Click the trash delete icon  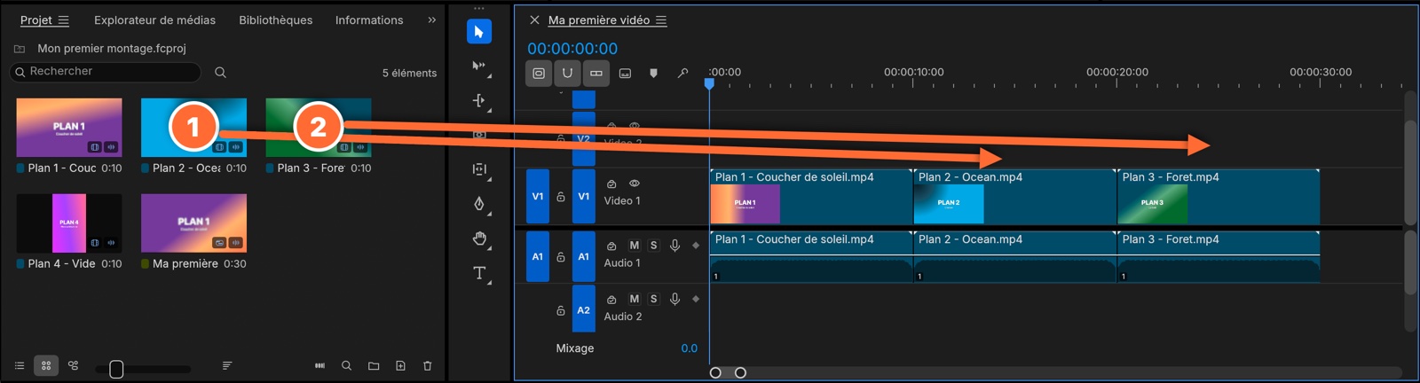coord(427,365)
